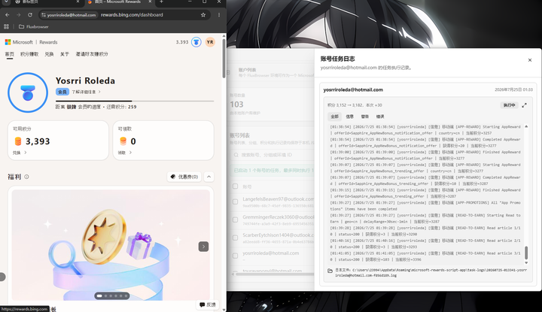This screenshot has height=312, width=542.
Task: Click the large profile medal badge
Action: pyautogui.click(x=28, y=92)
